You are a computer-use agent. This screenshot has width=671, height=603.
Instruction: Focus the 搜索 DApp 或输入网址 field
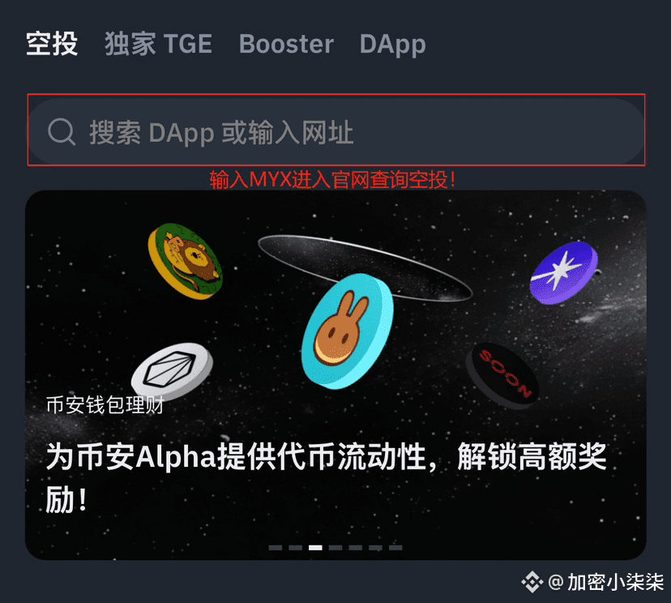336,131
